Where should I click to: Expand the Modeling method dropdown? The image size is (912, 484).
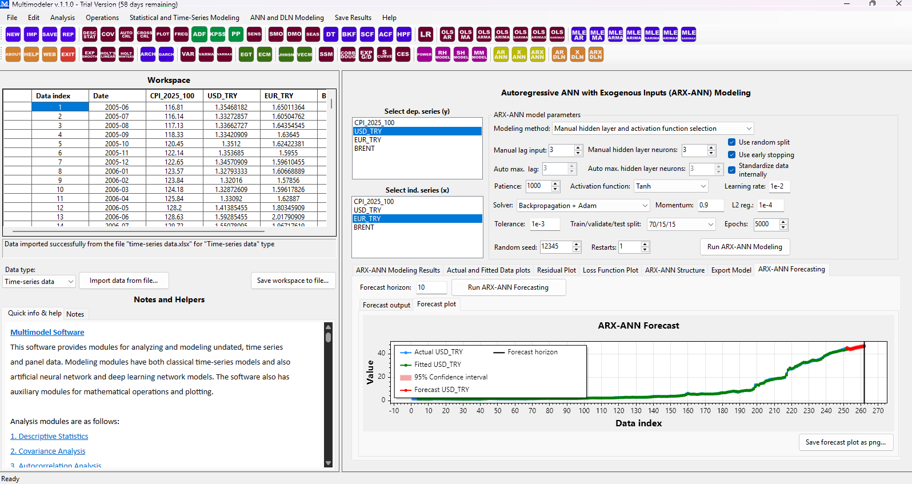point(653,129)
